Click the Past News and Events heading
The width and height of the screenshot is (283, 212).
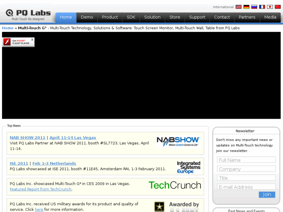coord(246,210)
